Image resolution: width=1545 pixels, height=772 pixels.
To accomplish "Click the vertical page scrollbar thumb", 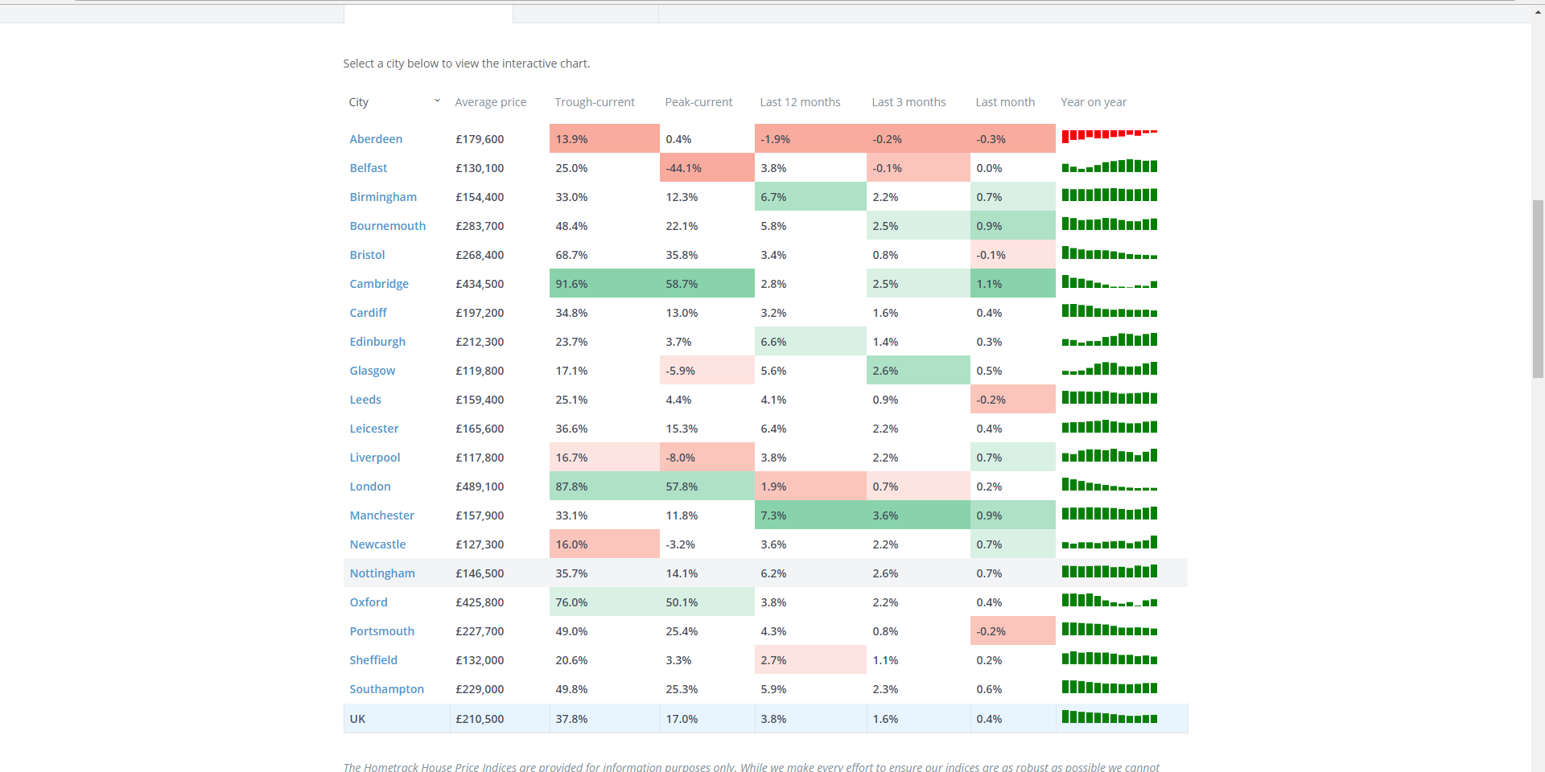I will pos(1538,288).
